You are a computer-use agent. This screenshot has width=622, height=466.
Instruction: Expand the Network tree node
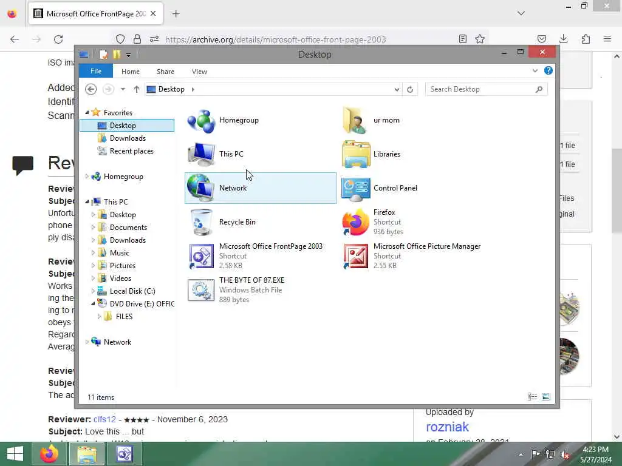pos(87,342)
